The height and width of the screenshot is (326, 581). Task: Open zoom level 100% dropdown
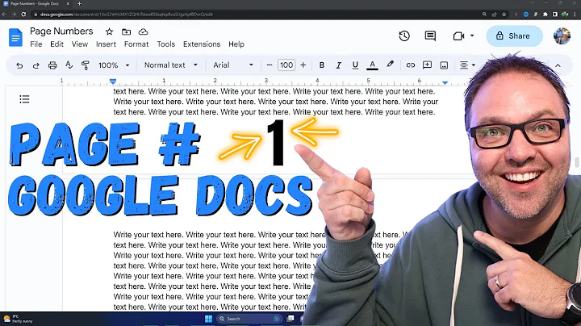tap(114, 65)
